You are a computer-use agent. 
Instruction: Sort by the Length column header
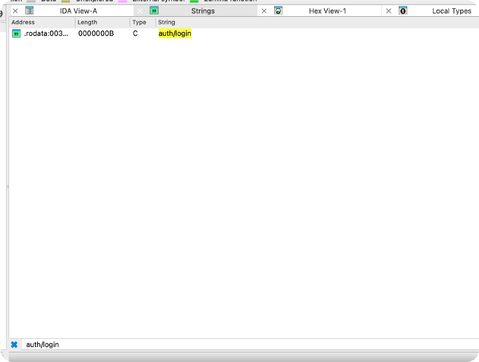[x=102, y=22]
